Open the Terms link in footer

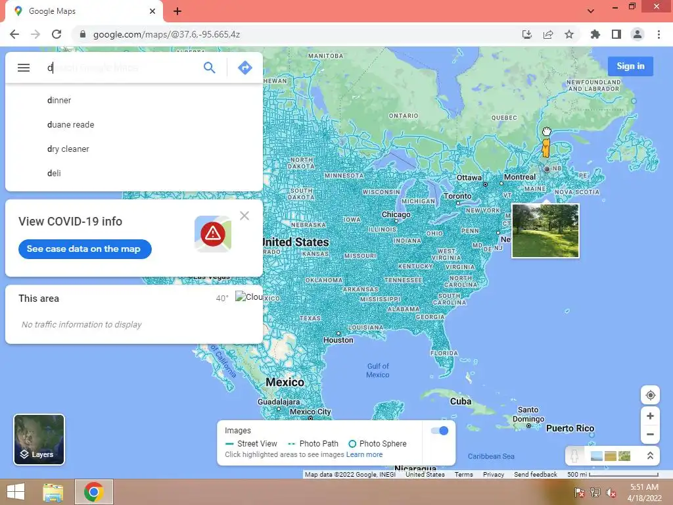pos(463,475)
